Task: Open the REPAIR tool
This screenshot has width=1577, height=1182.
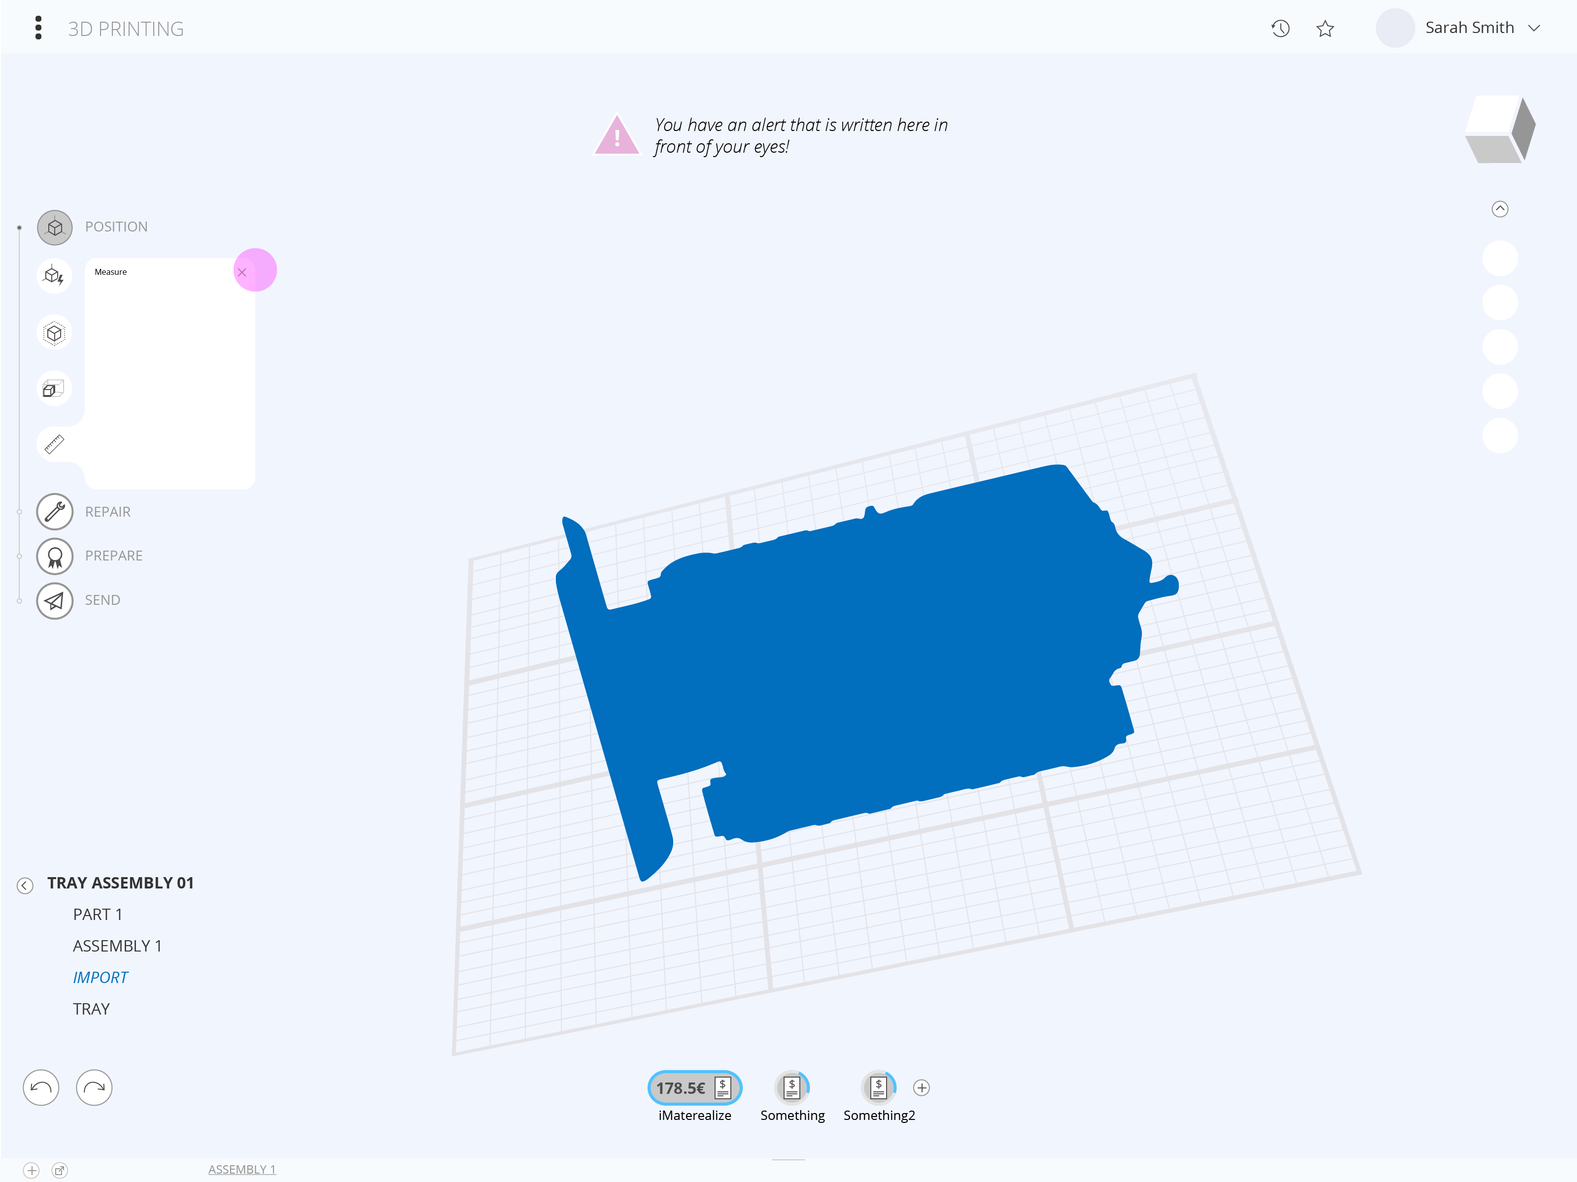Action: 54,512
